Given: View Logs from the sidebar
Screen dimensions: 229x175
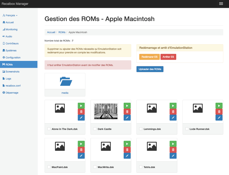Looking at the screenshot, I should point(19,78).
